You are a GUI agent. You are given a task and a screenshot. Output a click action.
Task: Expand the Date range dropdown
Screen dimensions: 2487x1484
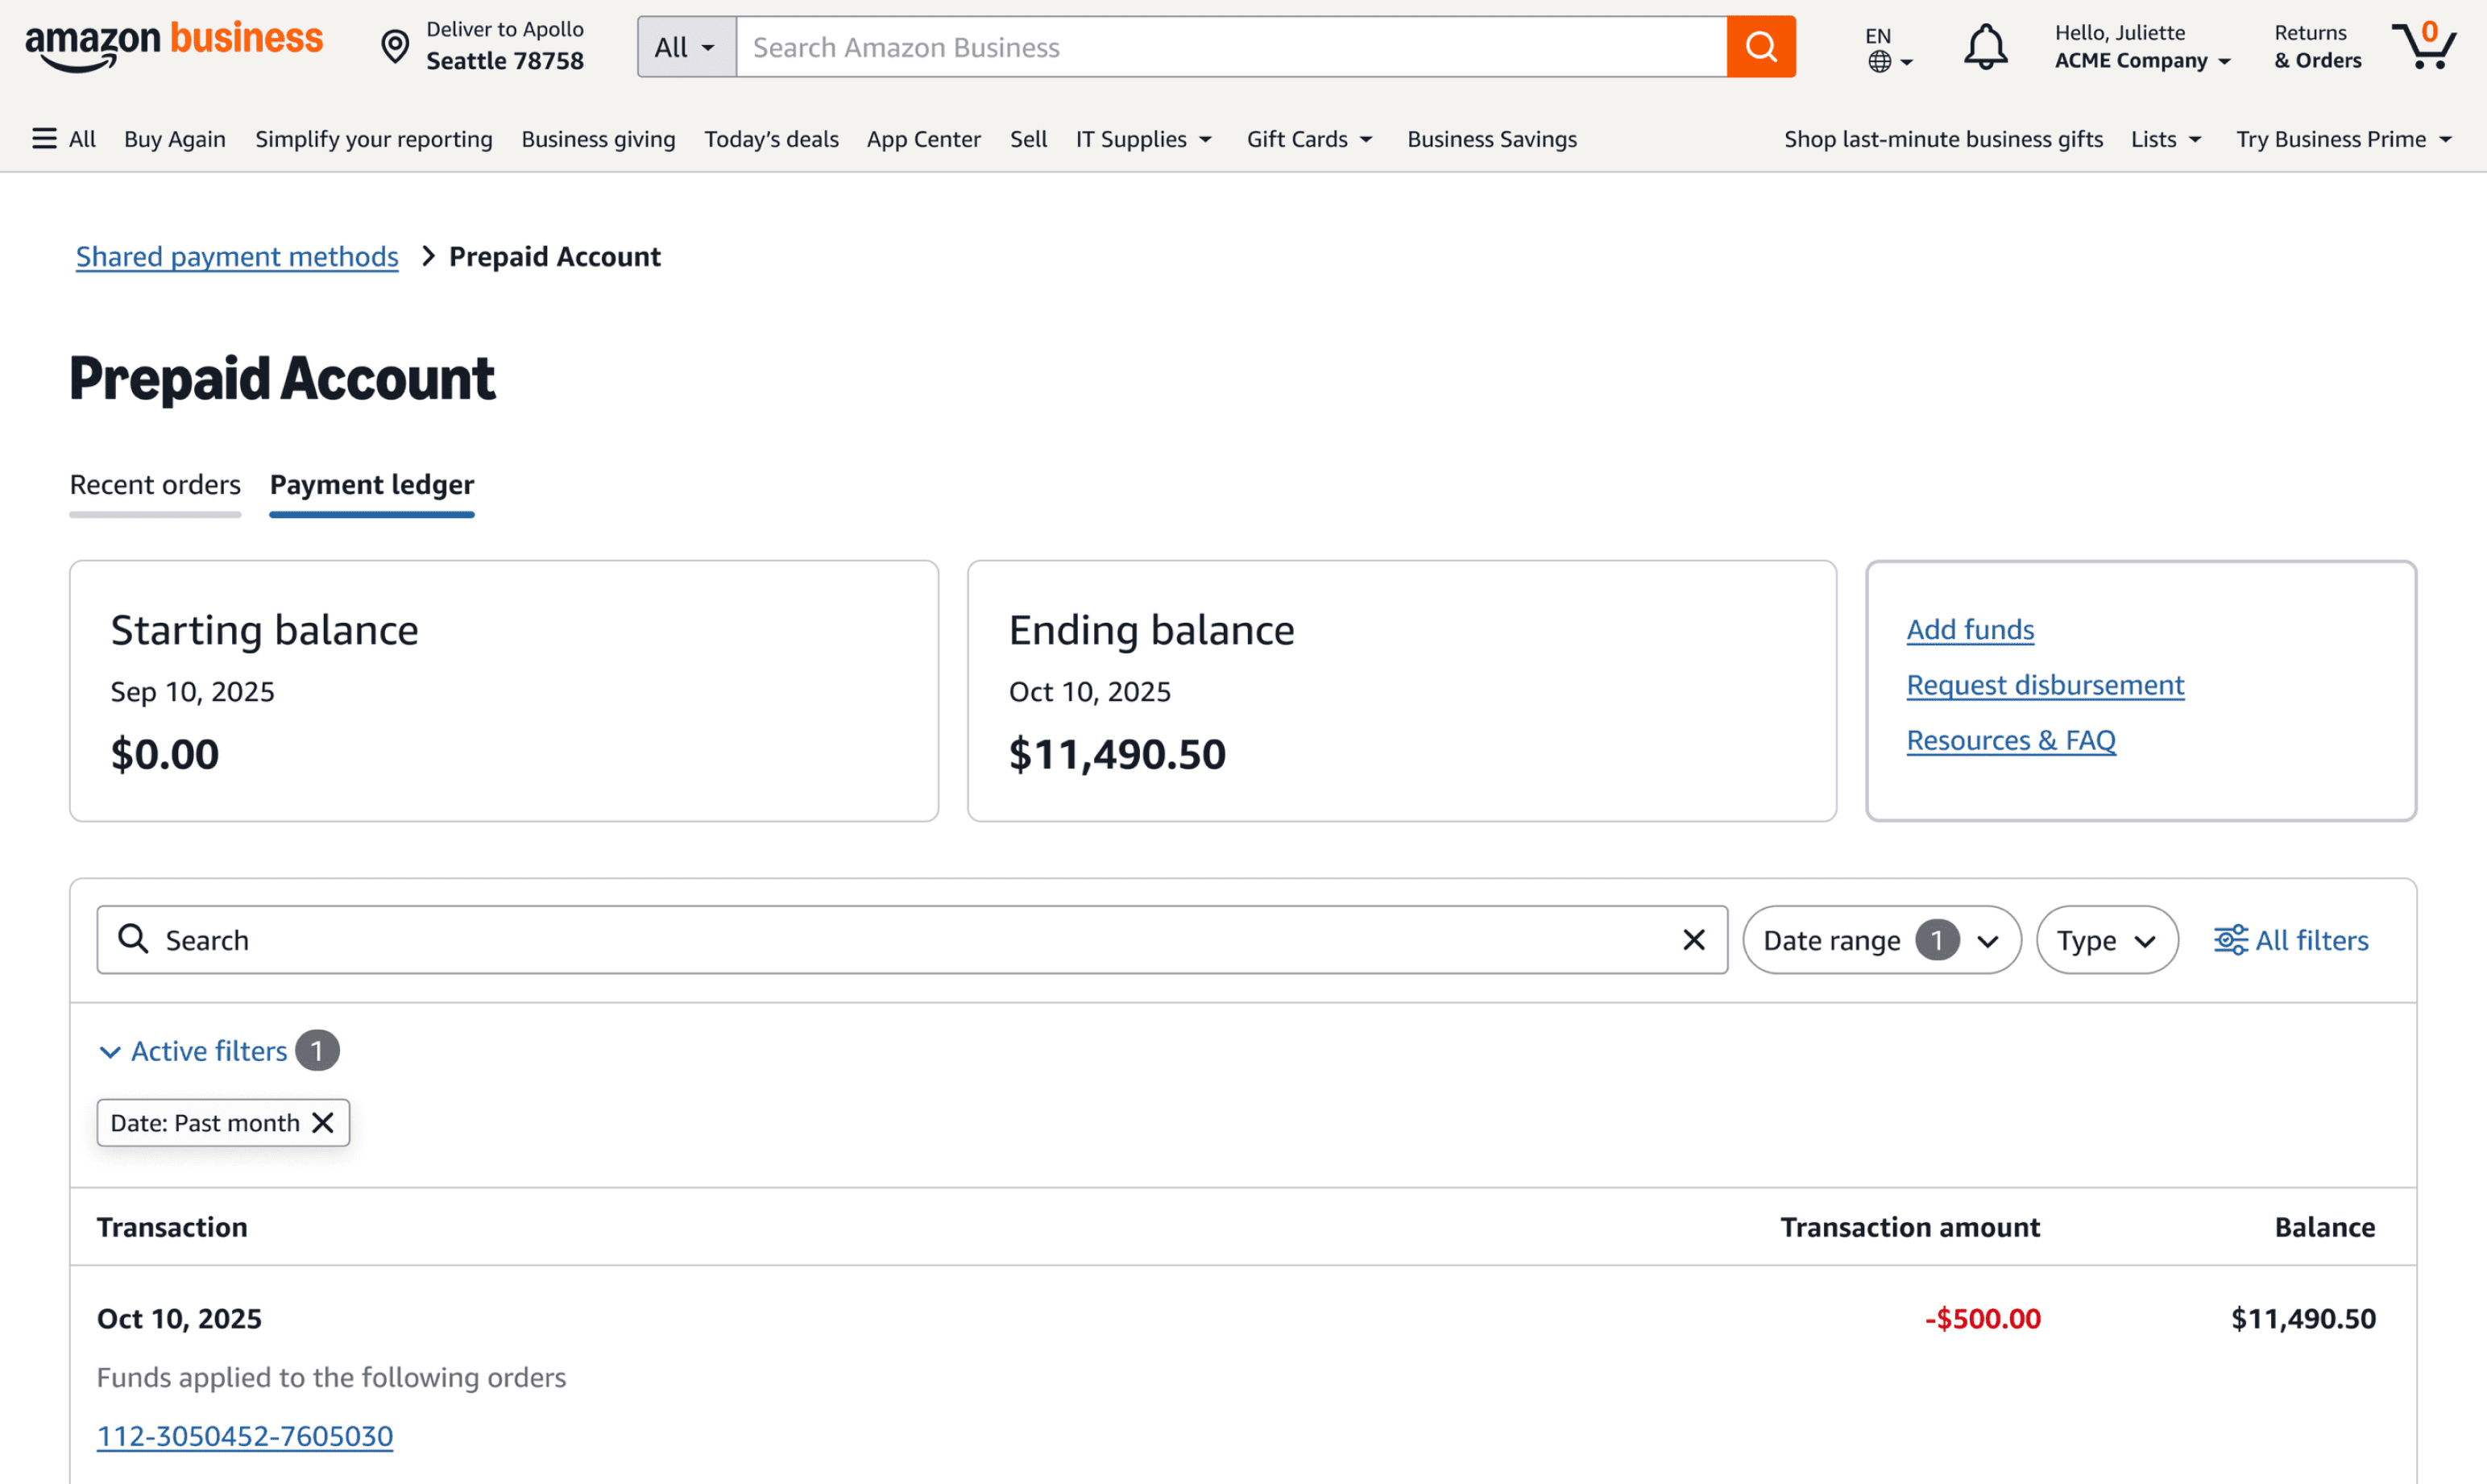tap(1881, 940)
